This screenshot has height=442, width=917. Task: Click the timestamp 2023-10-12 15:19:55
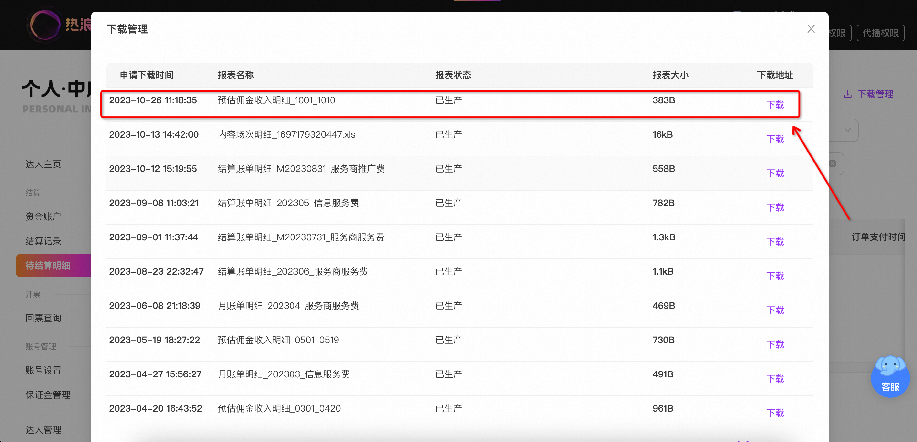[153, 169]
